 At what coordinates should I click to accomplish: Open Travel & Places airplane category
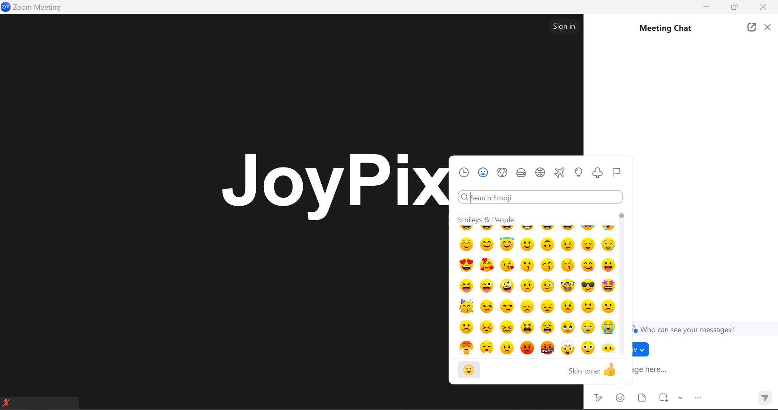coord(559,173)
